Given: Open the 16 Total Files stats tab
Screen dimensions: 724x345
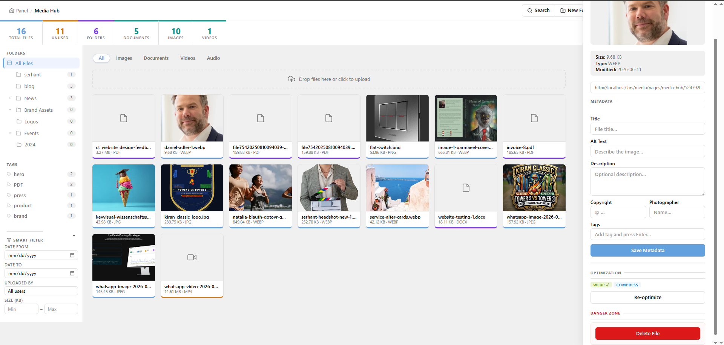Looking at the screenshot, I should click(21, 33).
